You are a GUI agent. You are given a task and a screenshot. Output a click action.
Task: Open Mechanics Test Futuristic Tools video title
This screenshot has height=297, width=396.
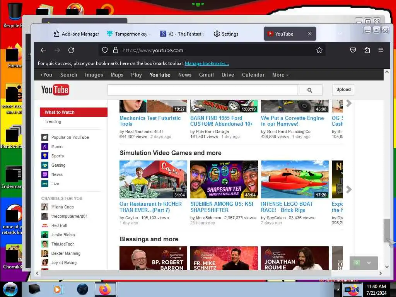pyautogui.click(x=150, y=121)
